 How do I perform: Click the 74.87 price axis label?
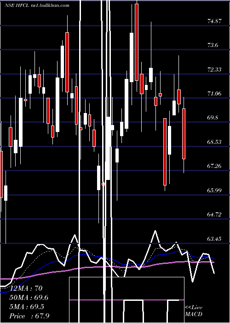[215, 21]
